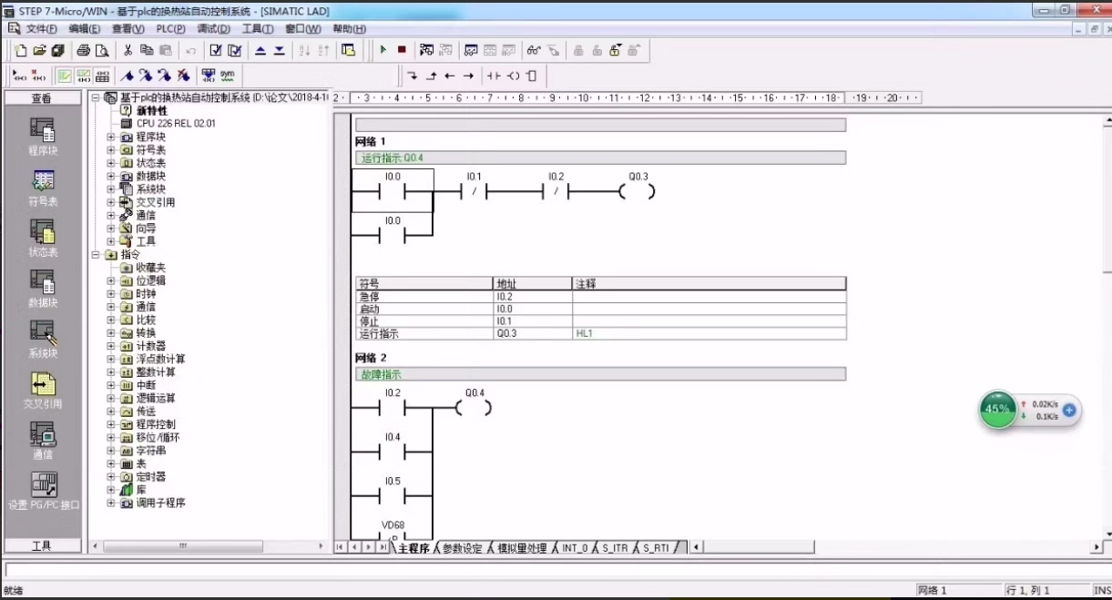Select CPU 226 REL 02.01 tree item
This screenshot has height=600, width=1112.
pos(176,123)
